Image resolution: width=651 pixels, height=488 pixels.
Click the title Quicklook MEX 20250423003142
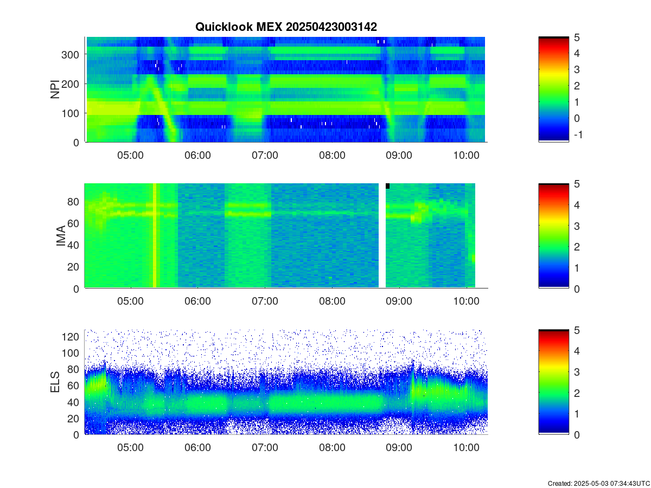point(286,27)
